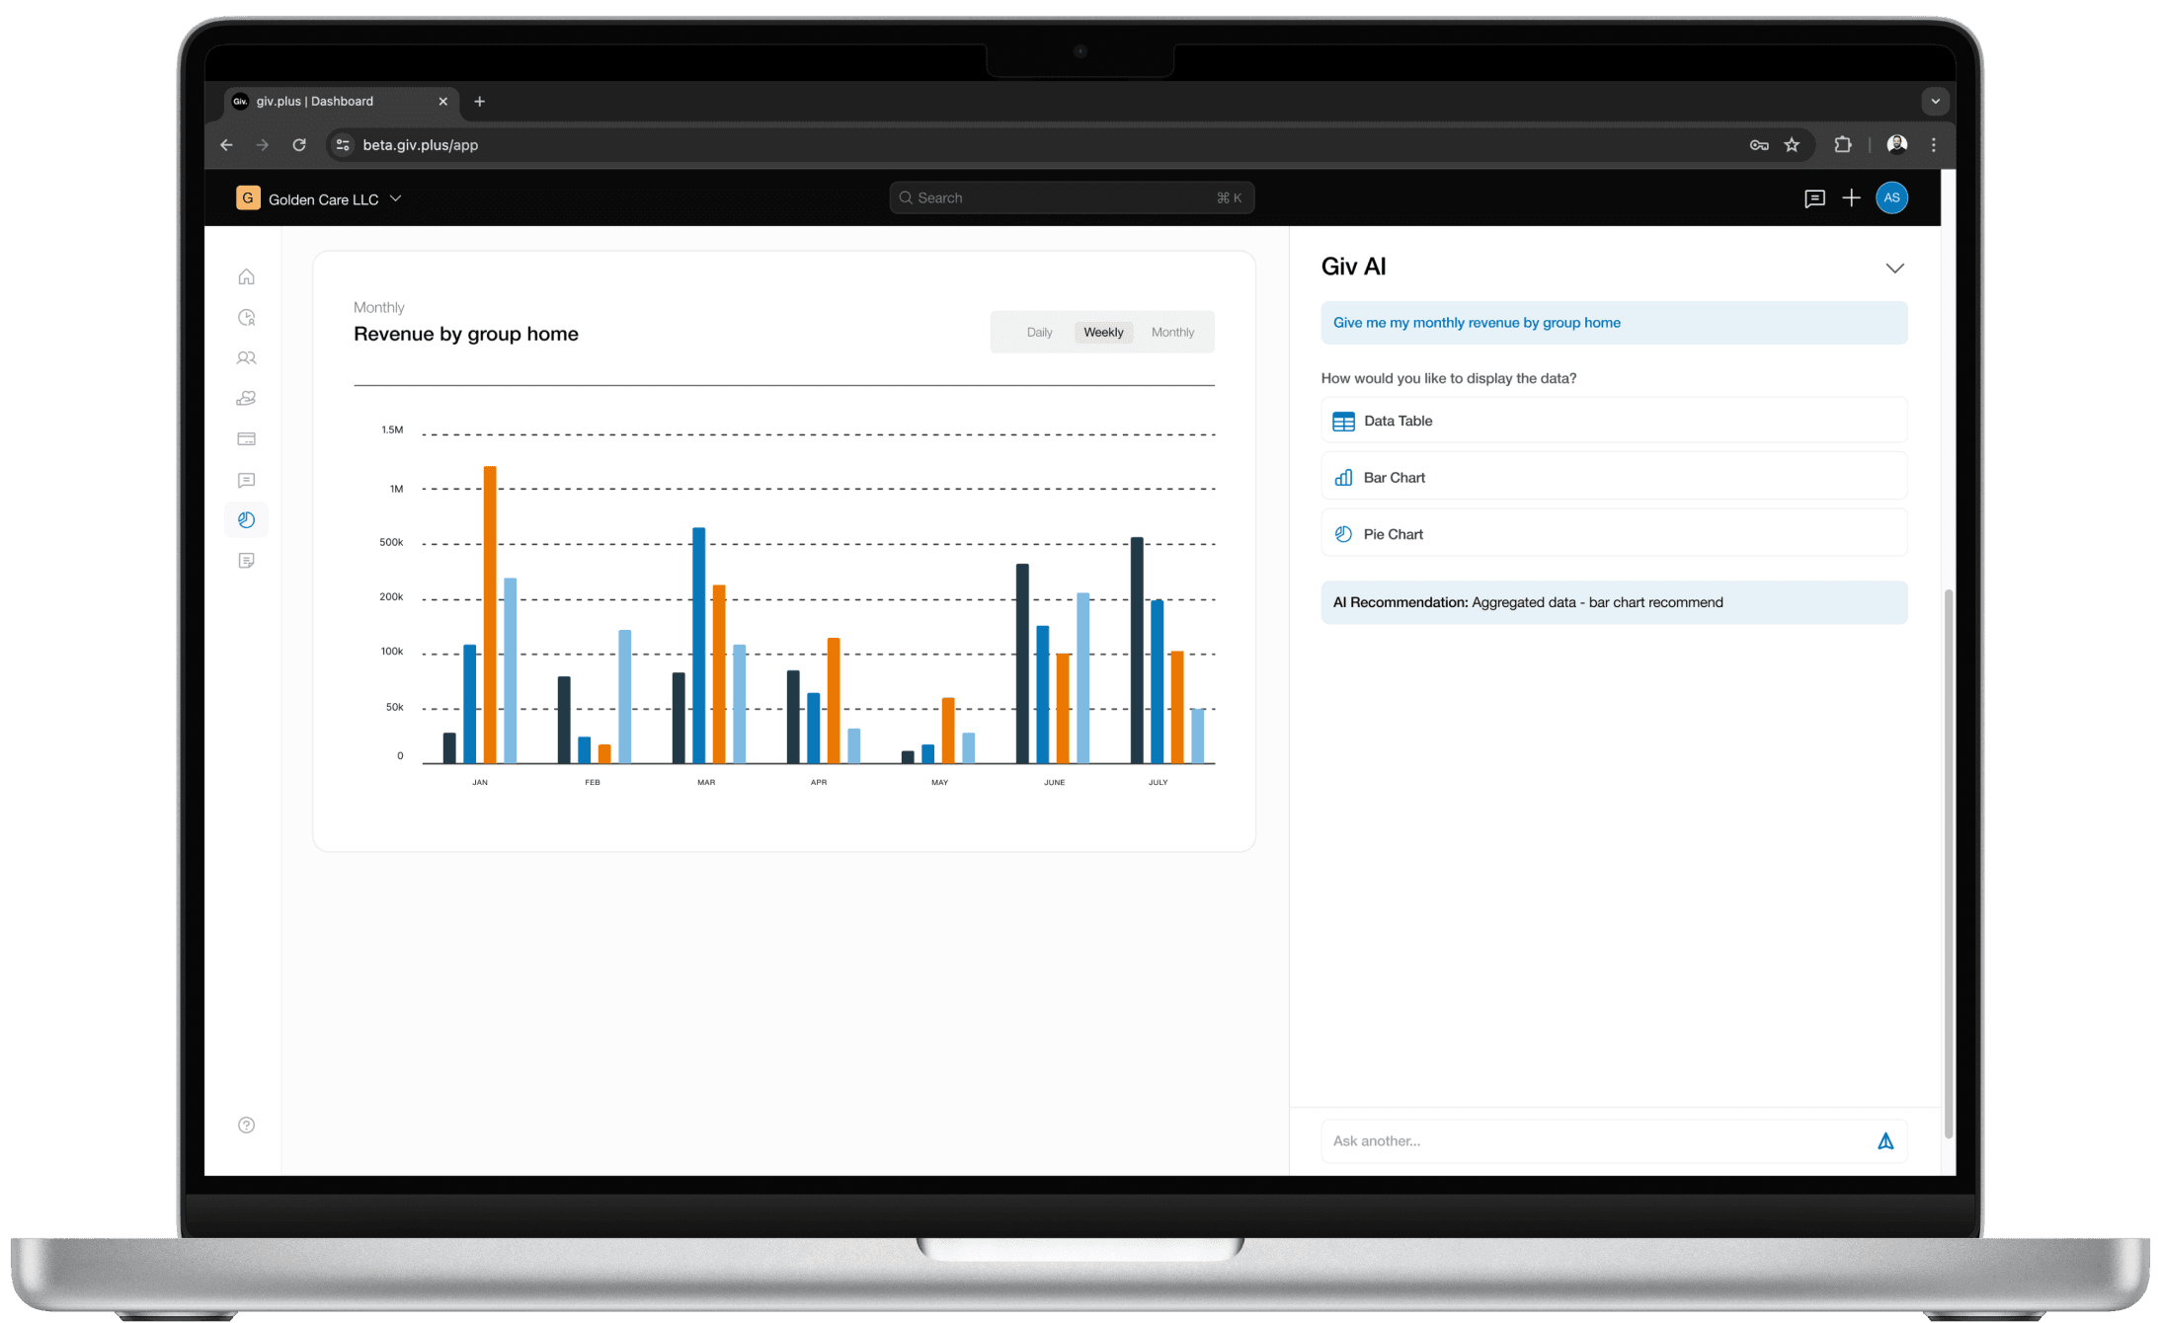This screenshot has width=2159, height=1323.
Task: Switch chart view to Monthly
Action: click(x=1172, y=332)
